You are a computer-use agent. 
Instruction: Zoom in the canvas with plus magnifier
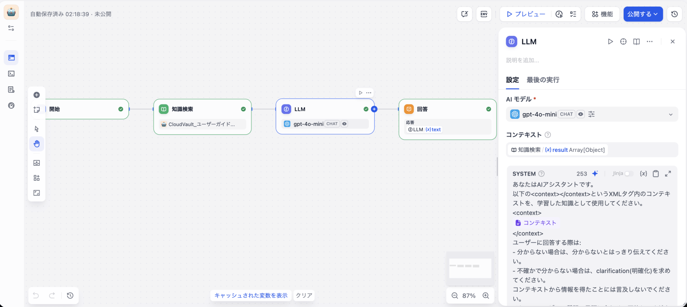point(486,296)
